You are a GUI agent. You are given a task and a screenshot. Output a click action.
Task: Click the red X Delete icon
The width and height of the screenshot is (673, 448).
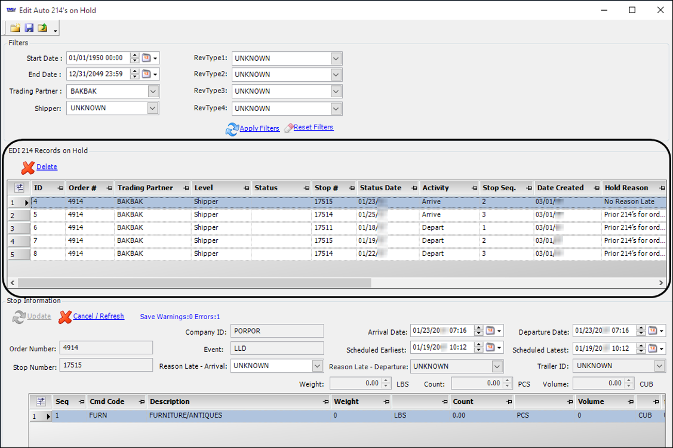pos(27,168)
